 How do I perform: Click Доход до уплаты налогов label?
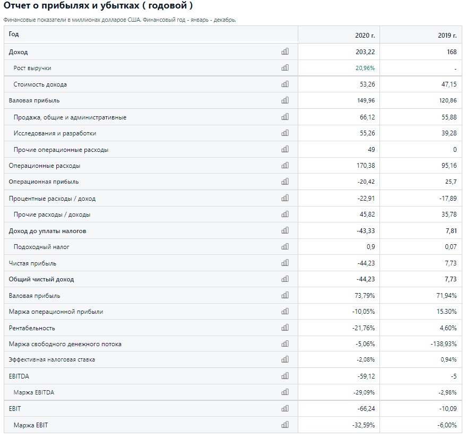coord(48,231)
